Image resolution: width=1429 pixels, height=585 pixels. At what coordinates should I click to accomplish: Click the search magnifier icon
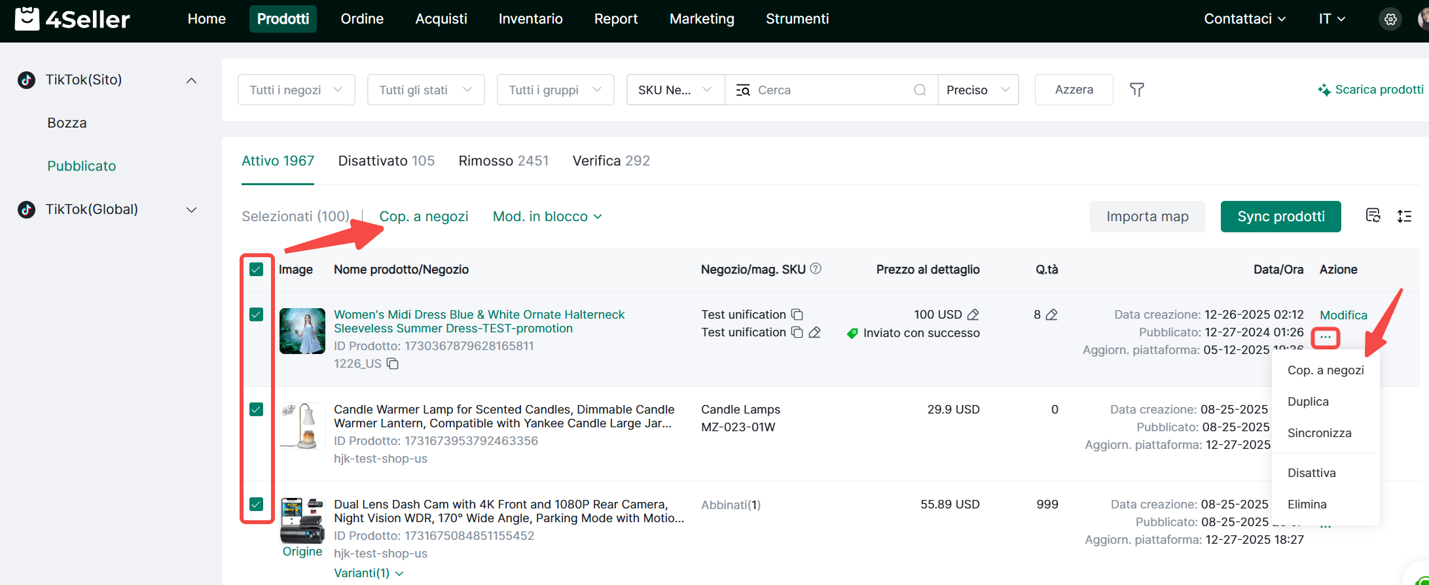tap(920, 90)
